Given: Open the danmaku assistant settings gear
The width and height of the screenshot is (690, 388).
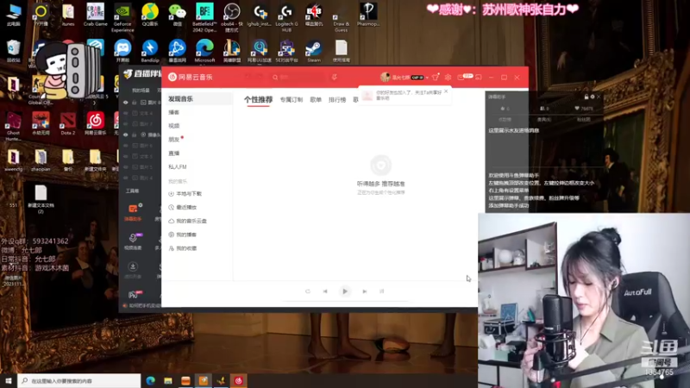Looking at the screenshot, I should tap(593, 97).
